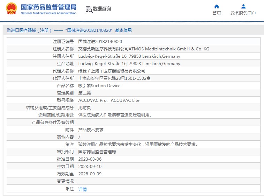Screen dimensions: 264x196
Task: Select 供医院为病人作吸痰等普通负压吸引用 text
Action: point(115,115)
